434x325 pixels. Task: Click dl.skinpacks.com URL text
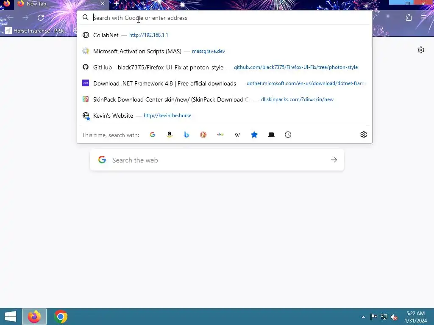(297, 99)
